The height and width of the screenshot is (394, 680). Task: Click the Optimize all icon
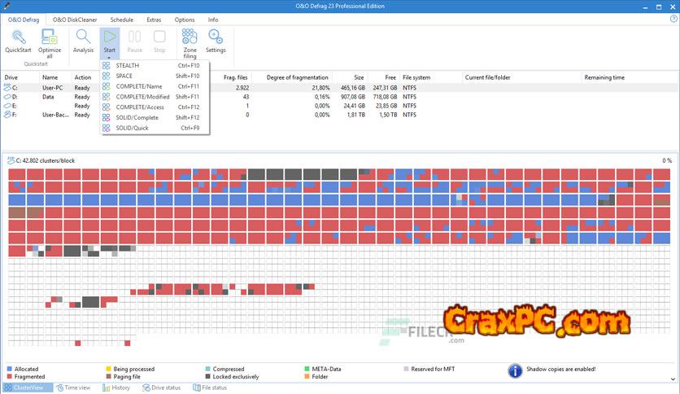tap(50, 37)
